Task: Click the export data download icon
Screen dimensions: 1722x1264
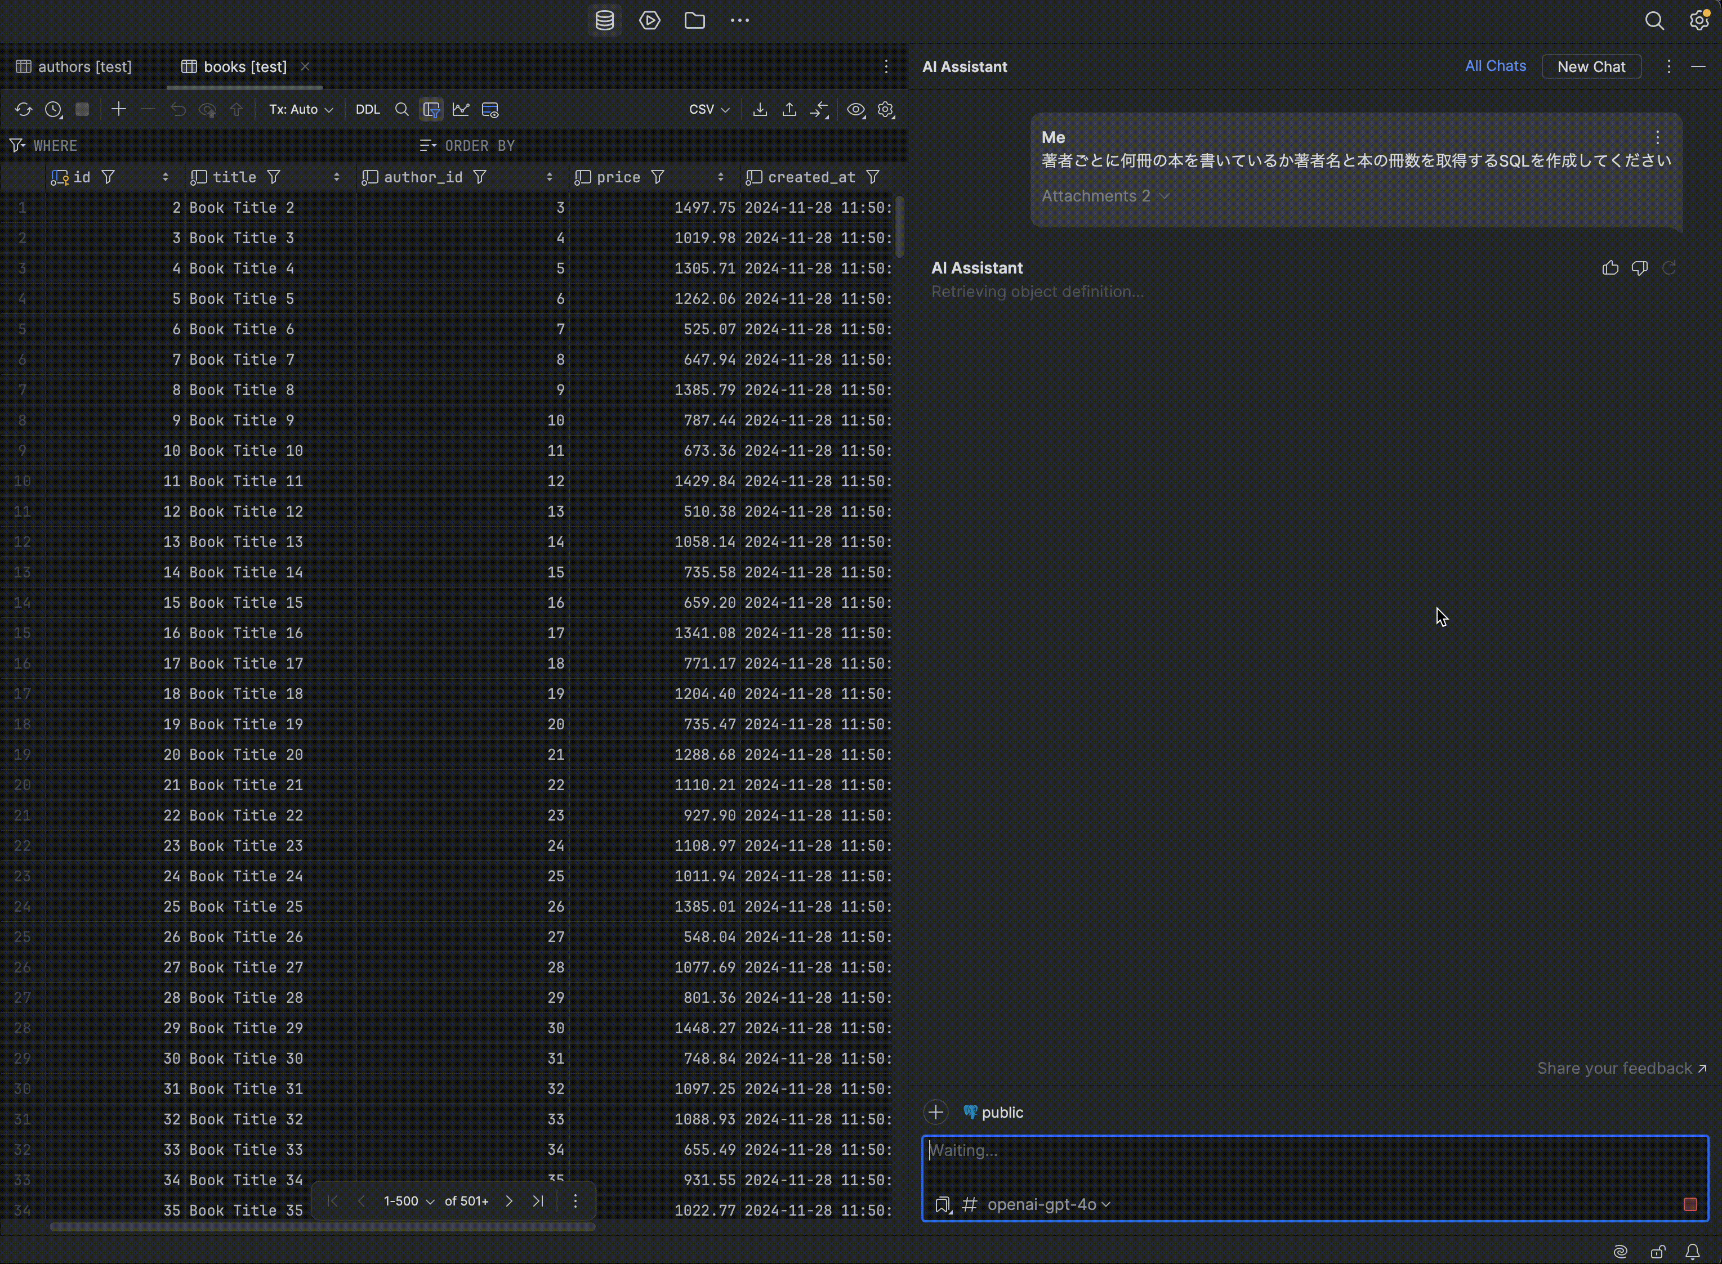Action: (760, 109)
